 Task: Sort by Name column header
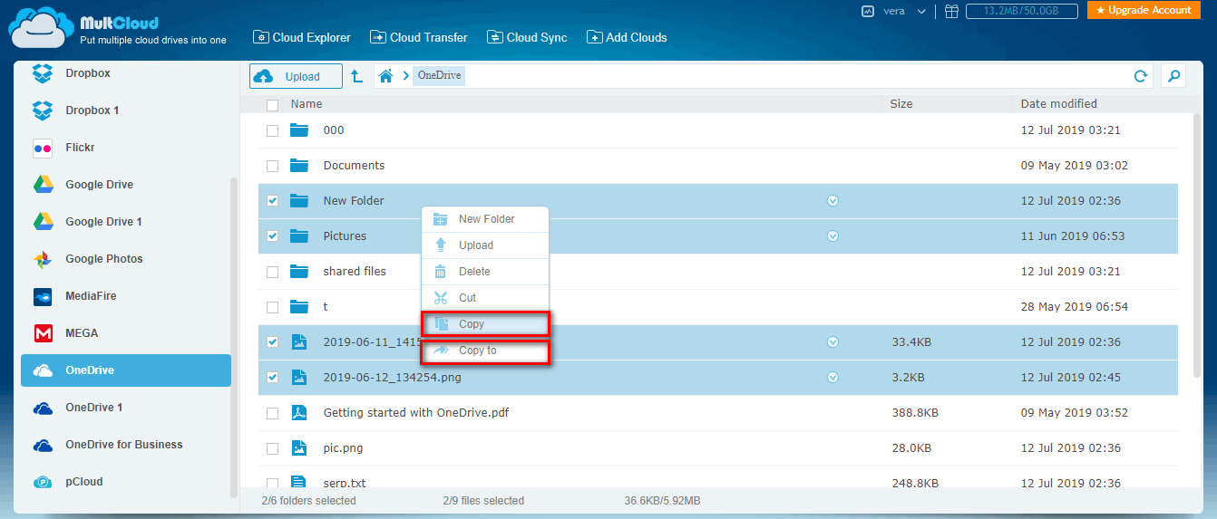pos(307,104)
